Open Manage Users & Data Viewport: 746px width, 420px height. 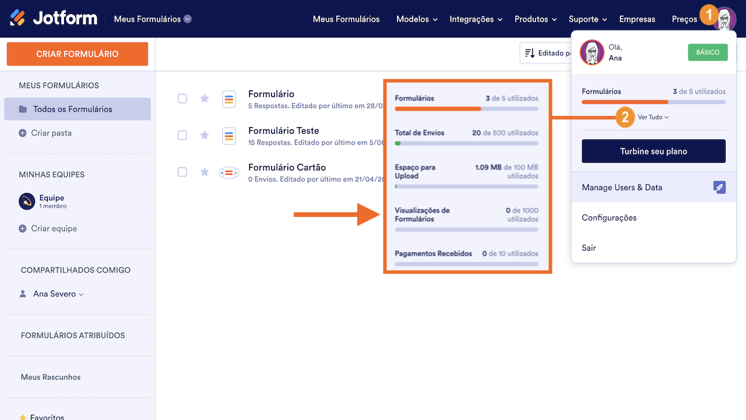tap(653, 187)
